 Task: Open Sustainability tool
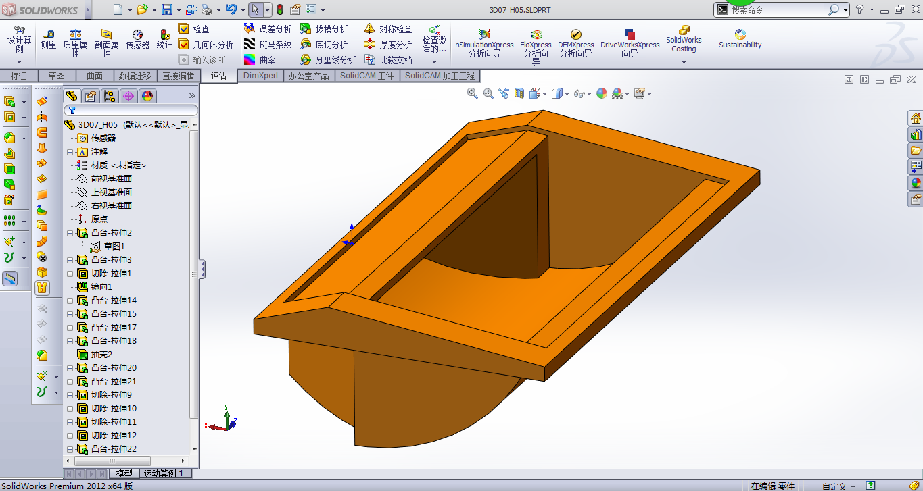click(x=740, y=38)
